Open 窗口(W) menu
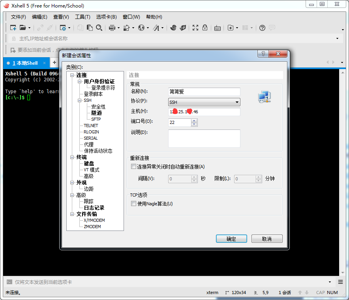Screen dimensions: 349x300 131,17
